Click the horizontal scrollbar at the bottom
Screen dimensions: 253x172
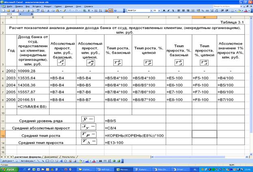200,157
